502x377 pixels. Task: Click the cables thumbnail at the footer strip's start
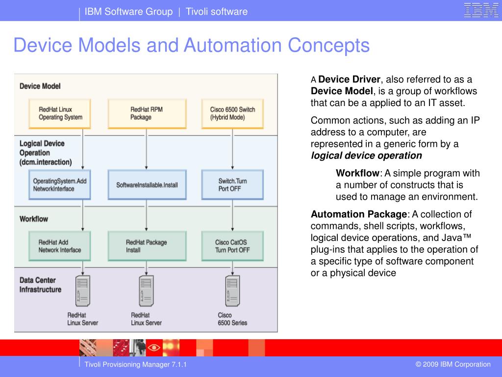(x=88, y=348)
